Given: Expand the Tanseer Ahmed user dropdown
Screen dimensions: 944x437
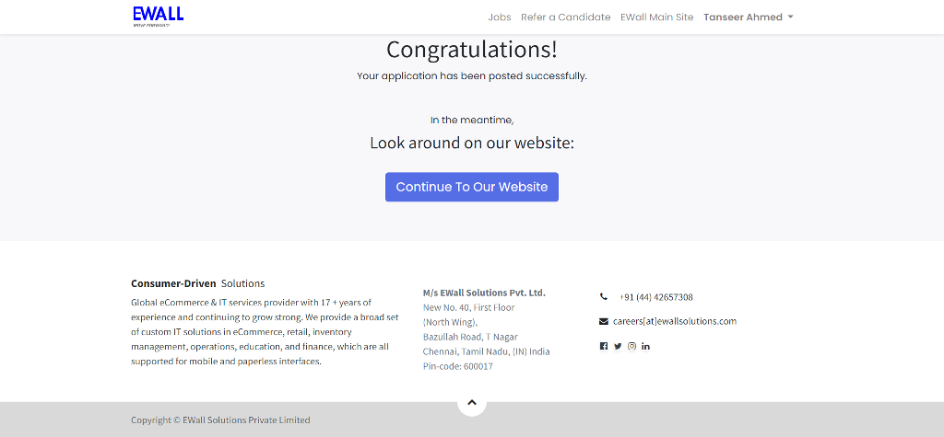Looking at the screenshot, I should [748, 17].
